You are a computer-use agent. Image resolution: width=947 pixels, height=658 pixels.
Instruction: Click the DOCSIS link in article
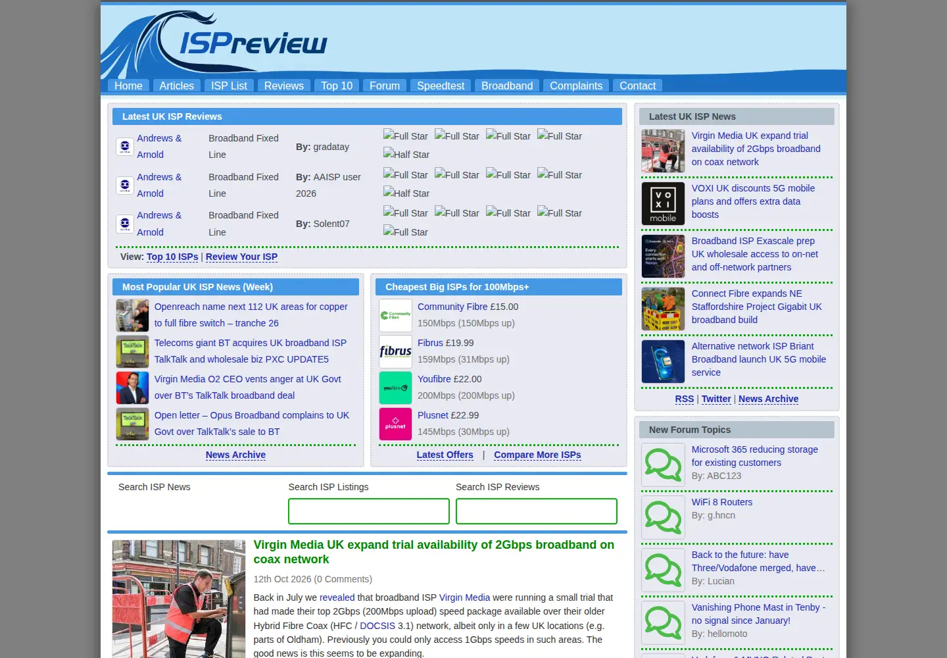pos(377,626)
